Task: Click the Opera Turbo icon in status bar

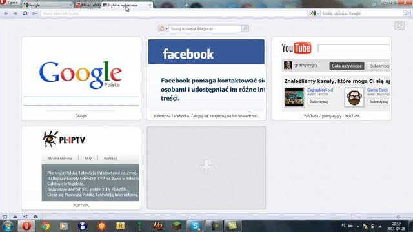Action: 35,217
